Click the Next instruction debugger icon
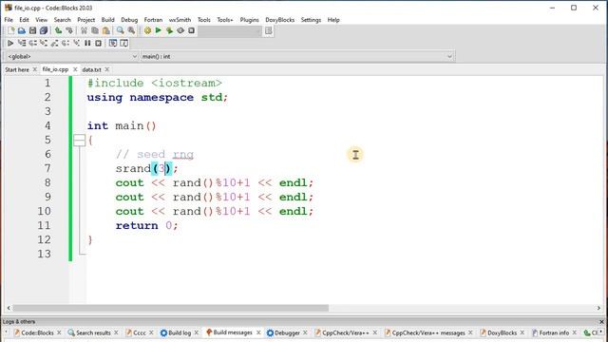 click(x=66, y=43)
